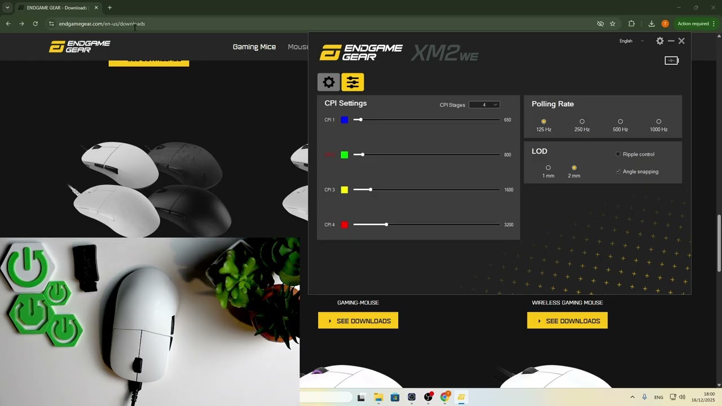Click the yellow CPI 3 color swatch
Viewport: 722px width, 406px height.
pyautogui.click(x=345, y=189)
